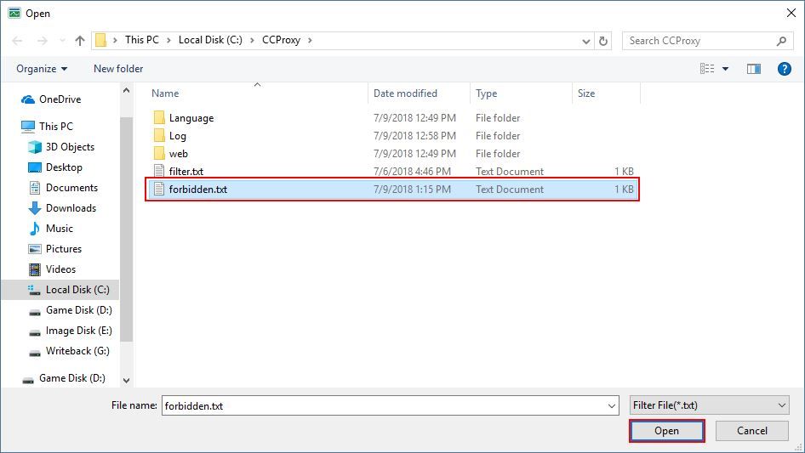
Task: Click the 7/9/2018 1:15 PM date cell
Action: pyautogui.click(x=412, y=190)
